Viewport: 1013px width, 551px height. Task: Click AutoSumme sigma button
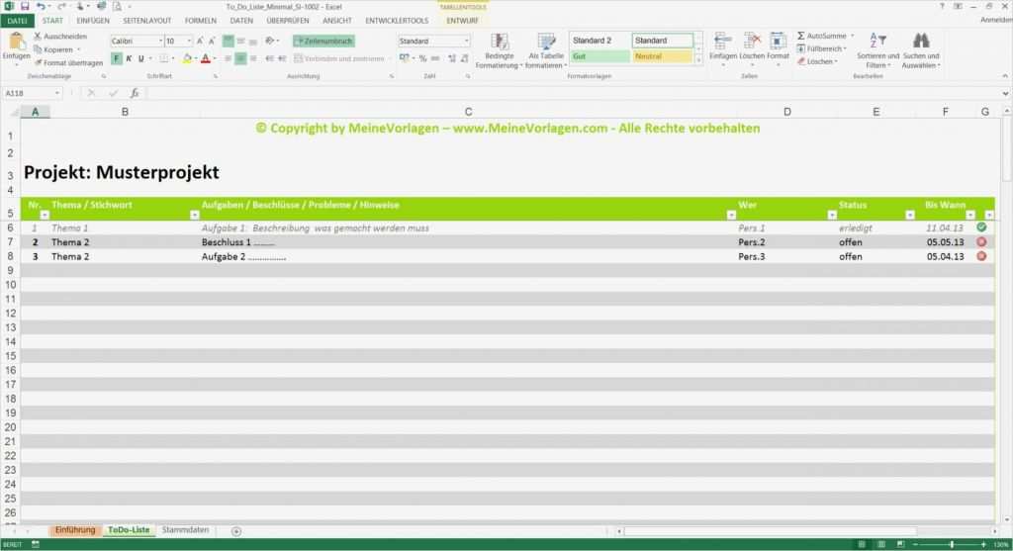point(821,37)
